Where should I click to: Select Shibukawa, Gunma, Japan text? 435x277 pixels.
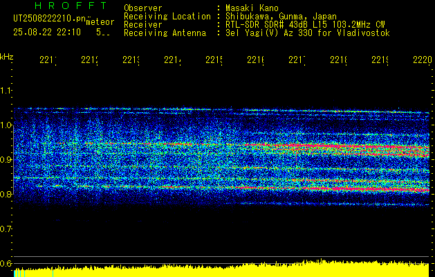[x=281, y=17]
